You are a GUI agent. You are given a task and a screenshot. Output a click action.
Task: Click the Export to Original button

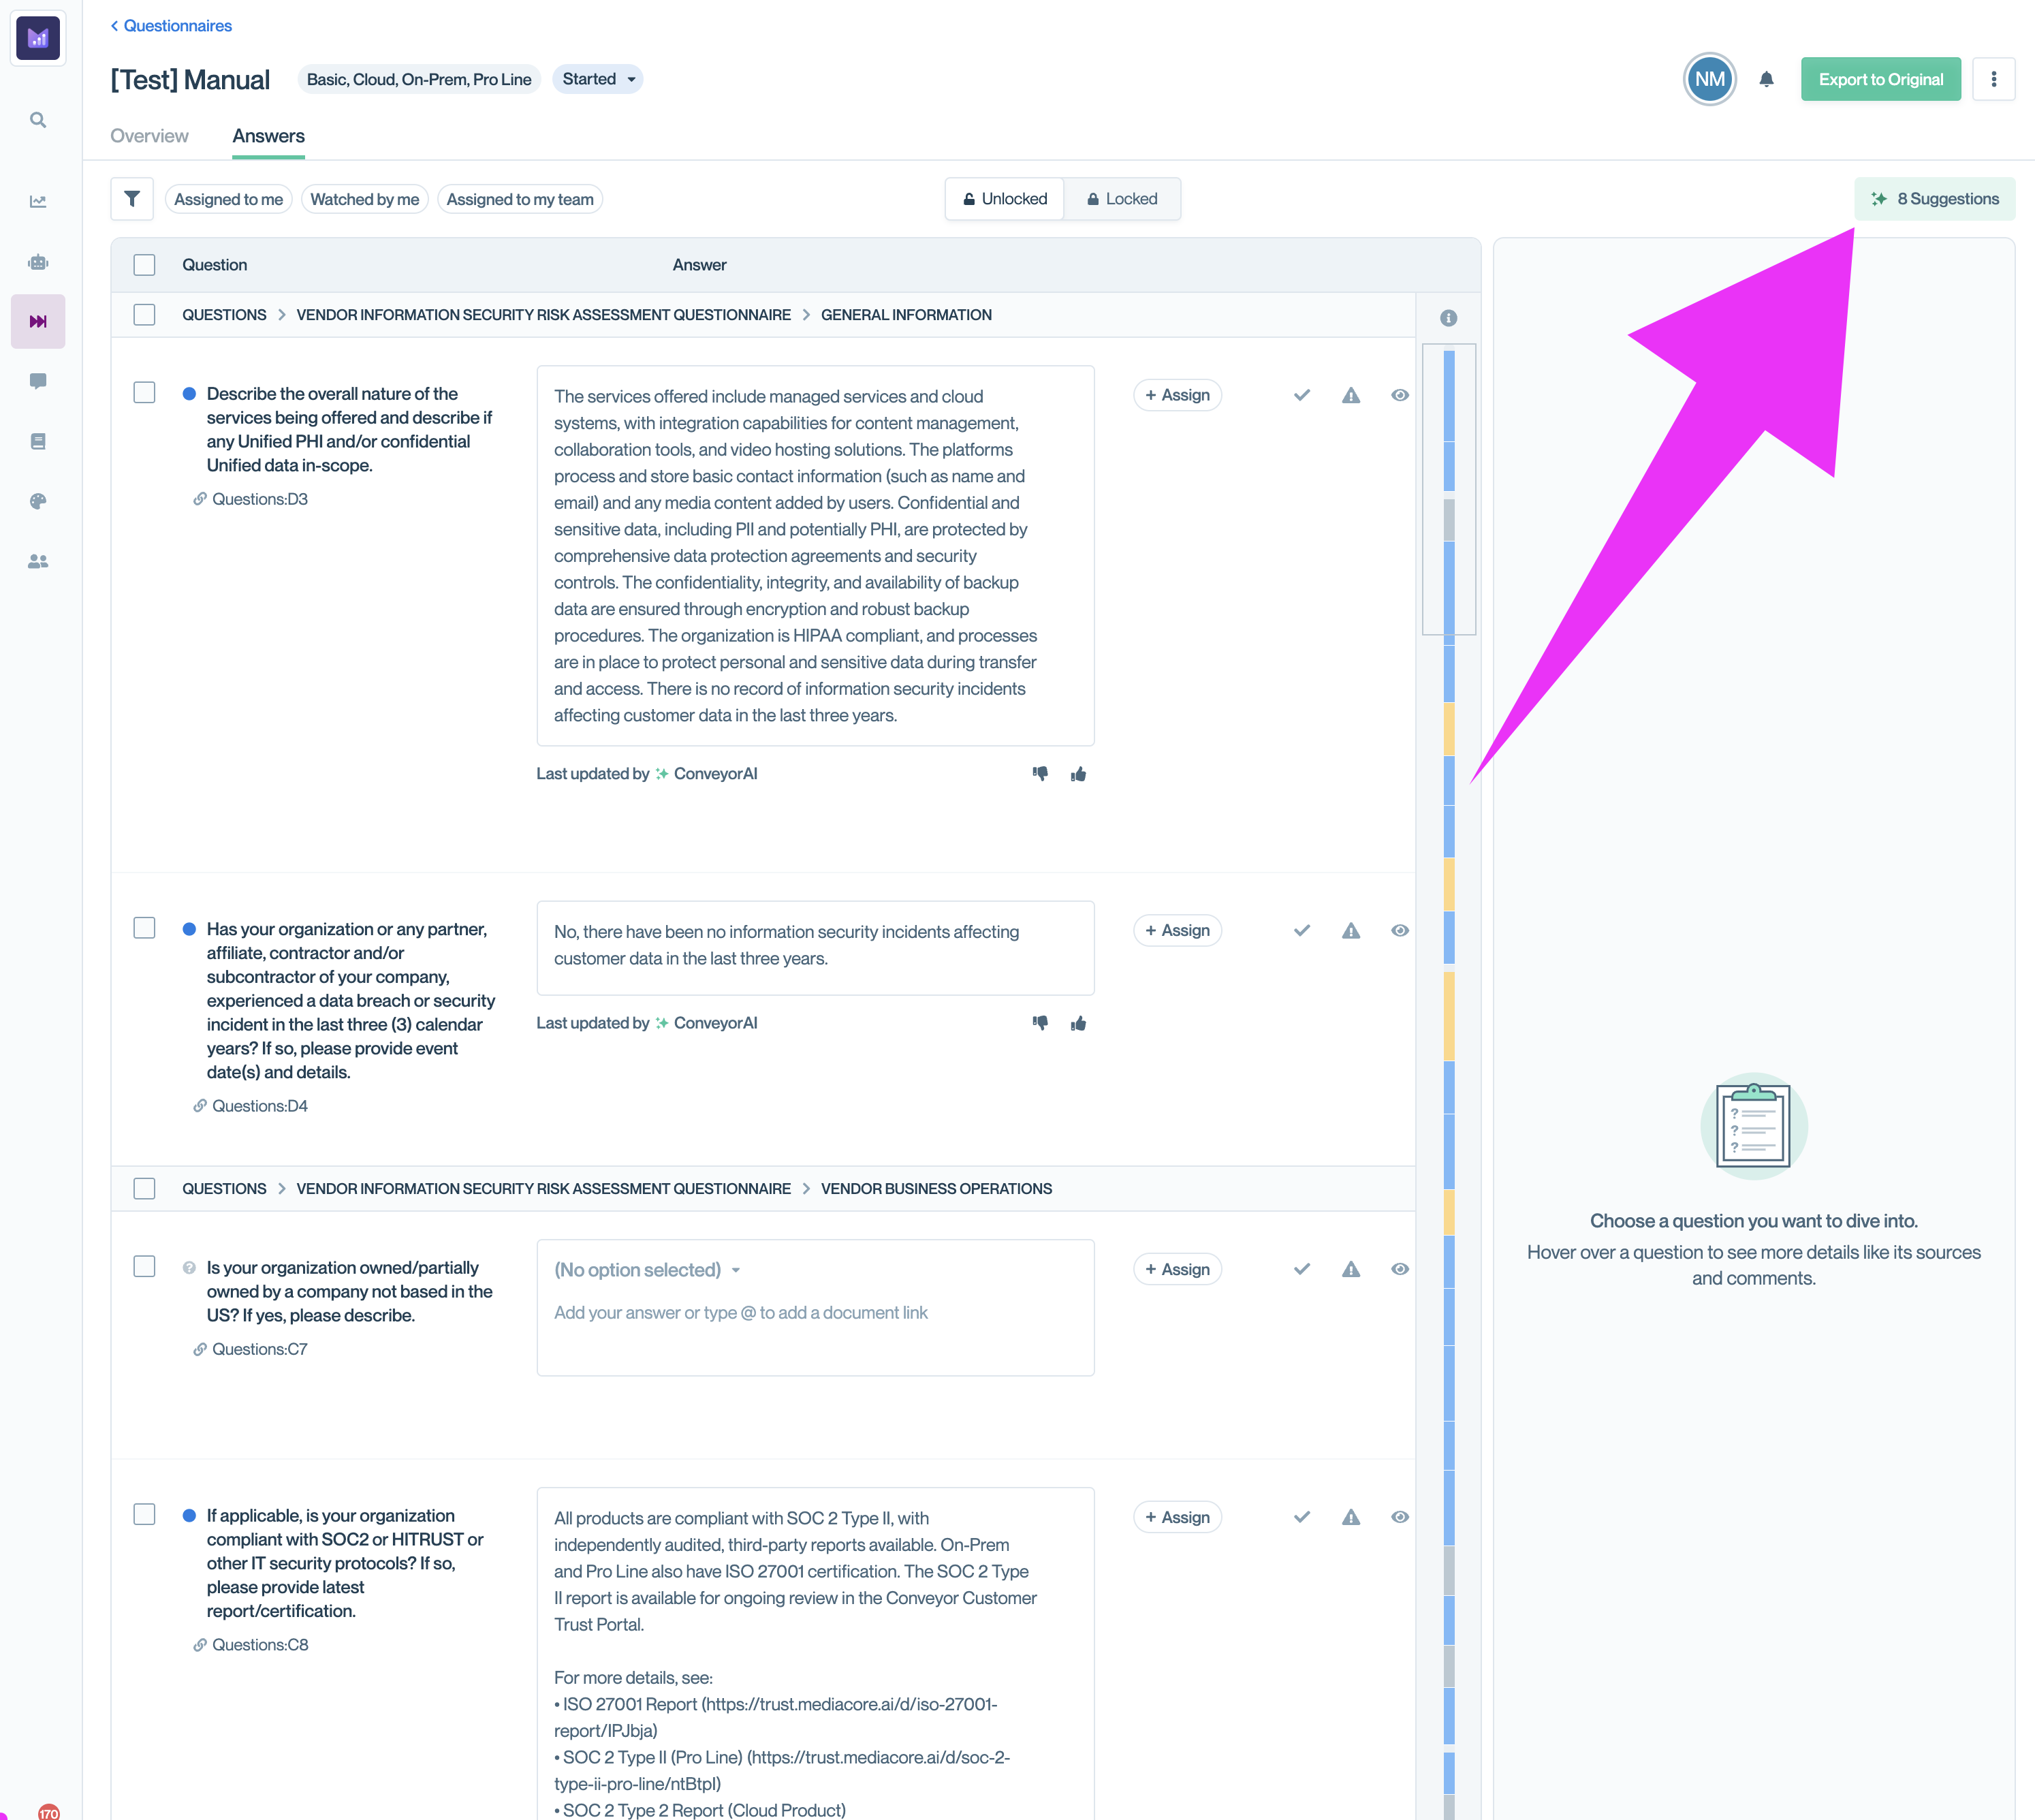click(x=1880, y=80)
